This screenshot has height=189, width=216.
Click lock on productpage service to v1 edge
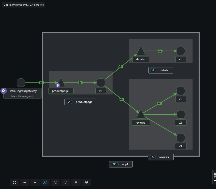[x=80, y=82]
